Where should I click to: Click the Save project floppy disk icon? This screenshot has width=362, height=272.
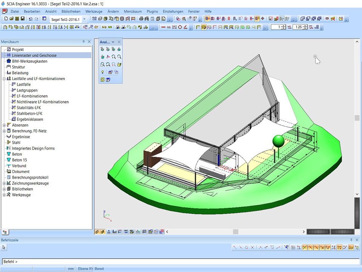(23, 19)
